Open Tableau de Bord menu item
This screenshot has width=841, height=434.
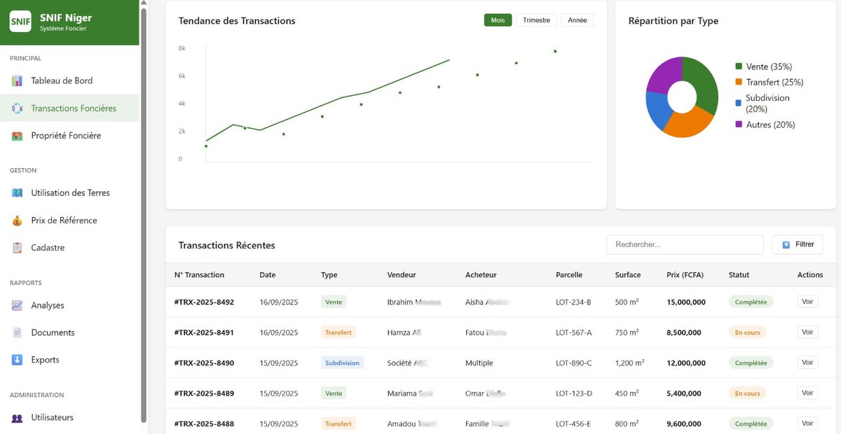[x=69, y=80]
